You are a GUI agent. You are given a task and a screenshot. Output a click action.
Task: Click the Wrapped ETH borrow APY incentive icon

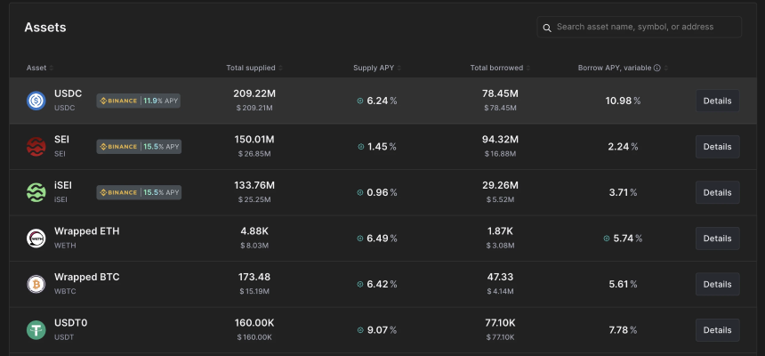pos(607,239)
